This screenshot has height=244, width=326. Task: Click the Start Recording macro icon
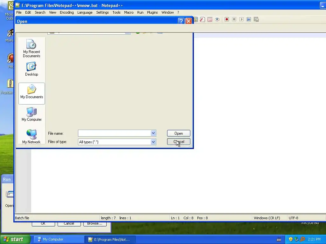tap(227, 19)
